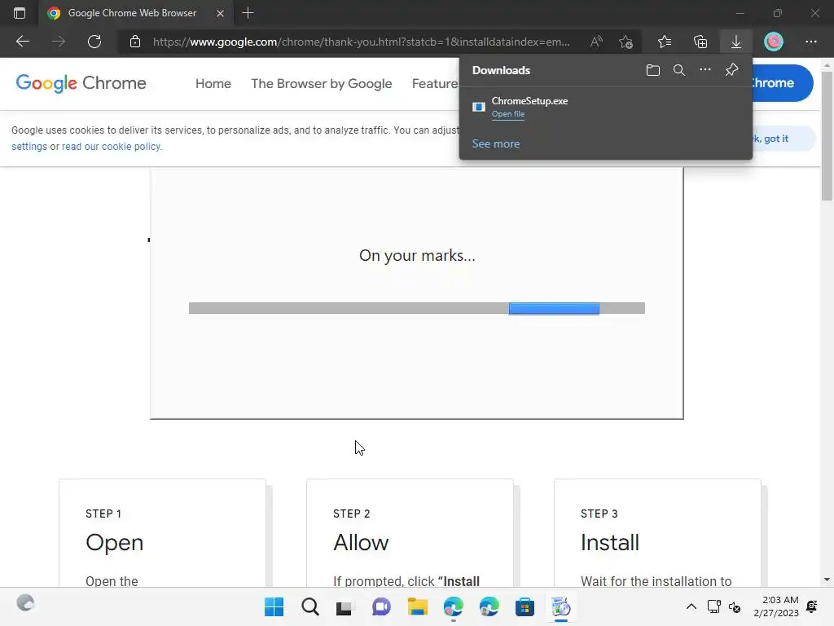View site information lock icon
The height and width of the screenshot is (626, 834).
click(x=135, y=42)
